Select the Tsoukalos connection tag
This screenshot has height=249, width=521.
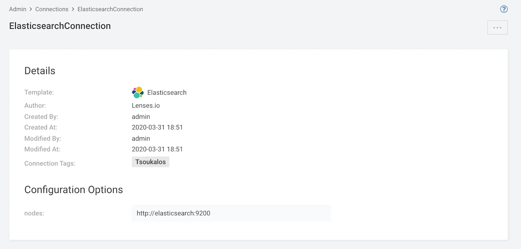[150, 162]
